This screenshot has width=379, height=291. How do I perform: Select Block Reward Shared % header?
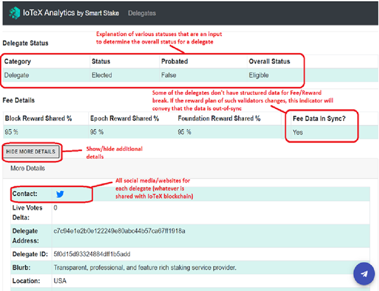[x=38, y=118]
